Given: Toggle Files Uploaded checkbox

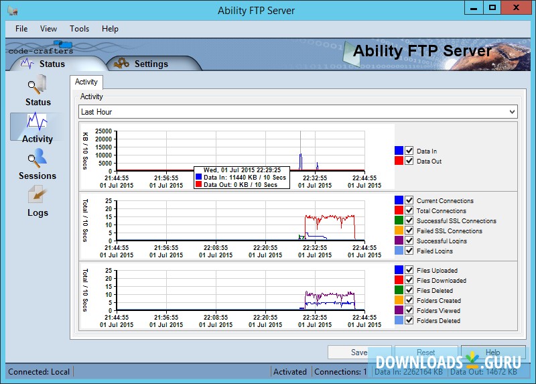Looking at the screenshot, I should [x=409, y=270].
